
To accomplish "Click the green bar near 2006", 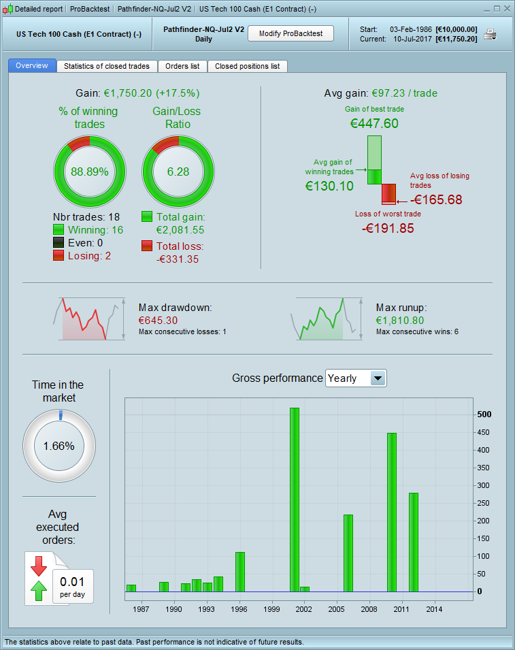I will 348,553.
